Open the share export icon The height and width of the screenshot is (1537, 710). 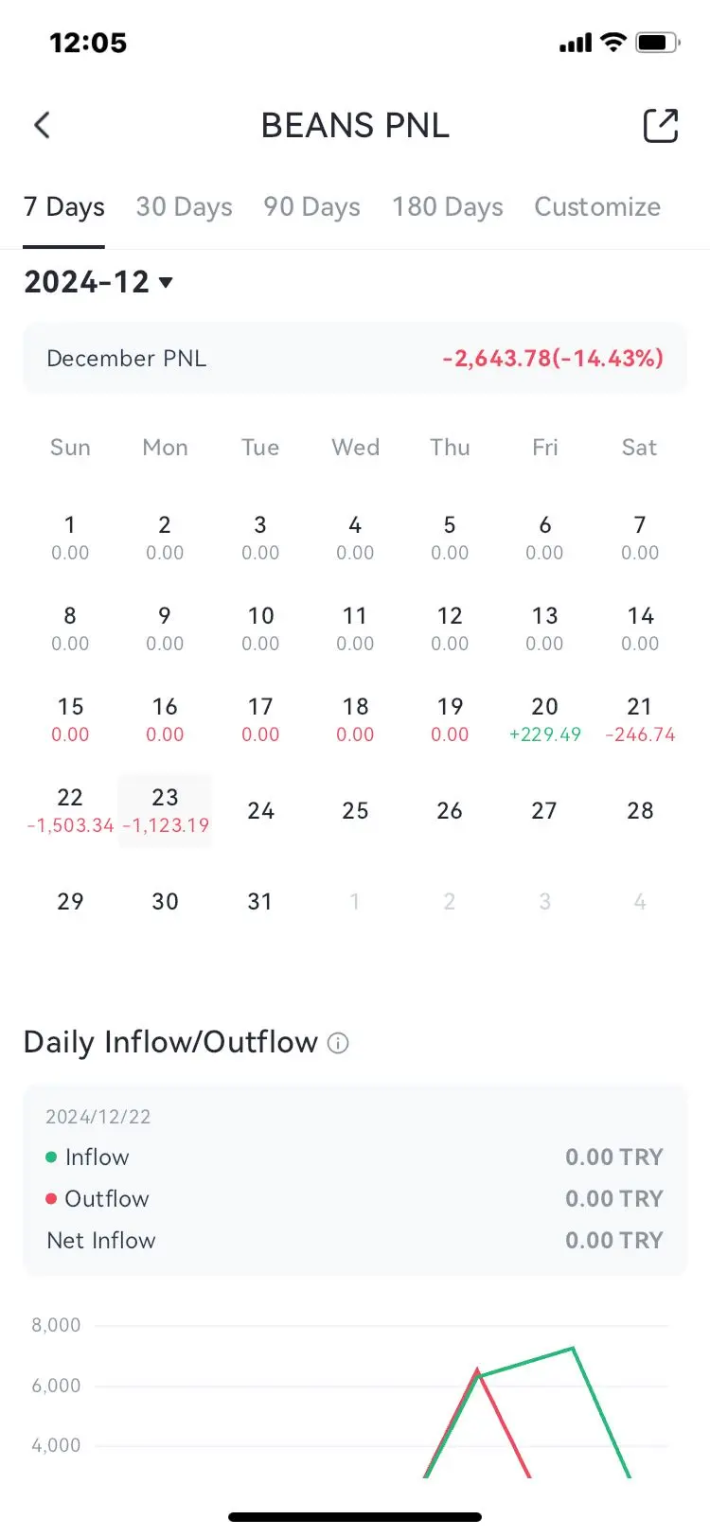click(661, 125)
